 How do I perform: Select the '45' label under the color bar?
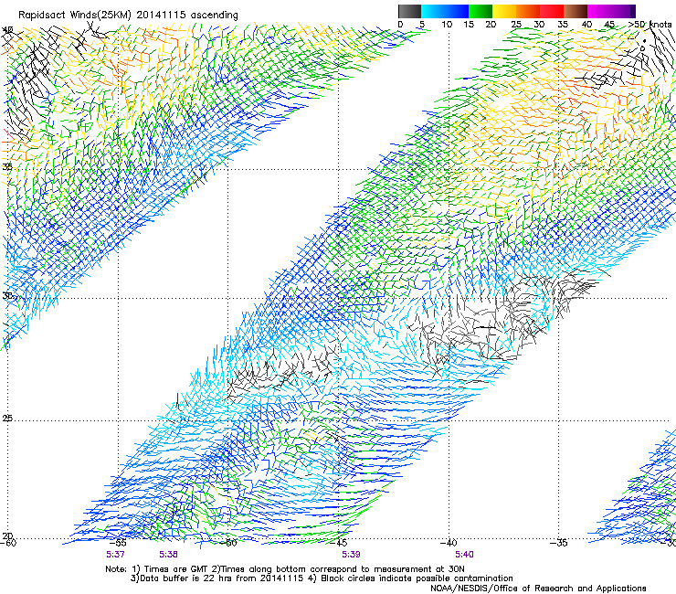pos(609,24)
